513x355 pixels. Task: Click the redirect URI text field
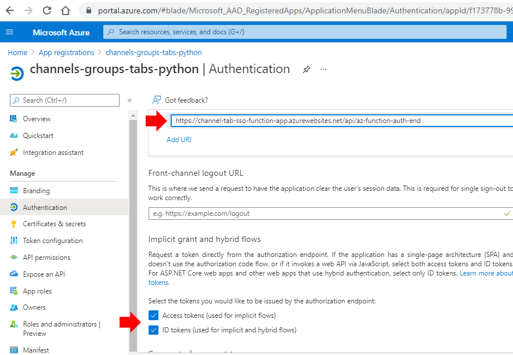pos(342,121)
